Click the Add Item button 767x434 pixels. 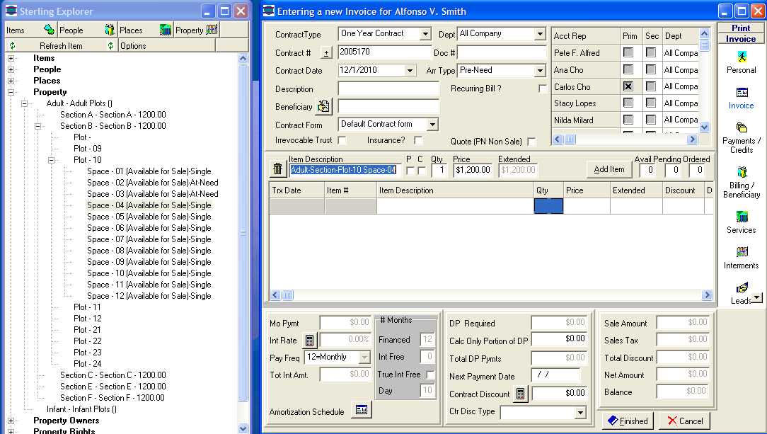coord(609,170)
